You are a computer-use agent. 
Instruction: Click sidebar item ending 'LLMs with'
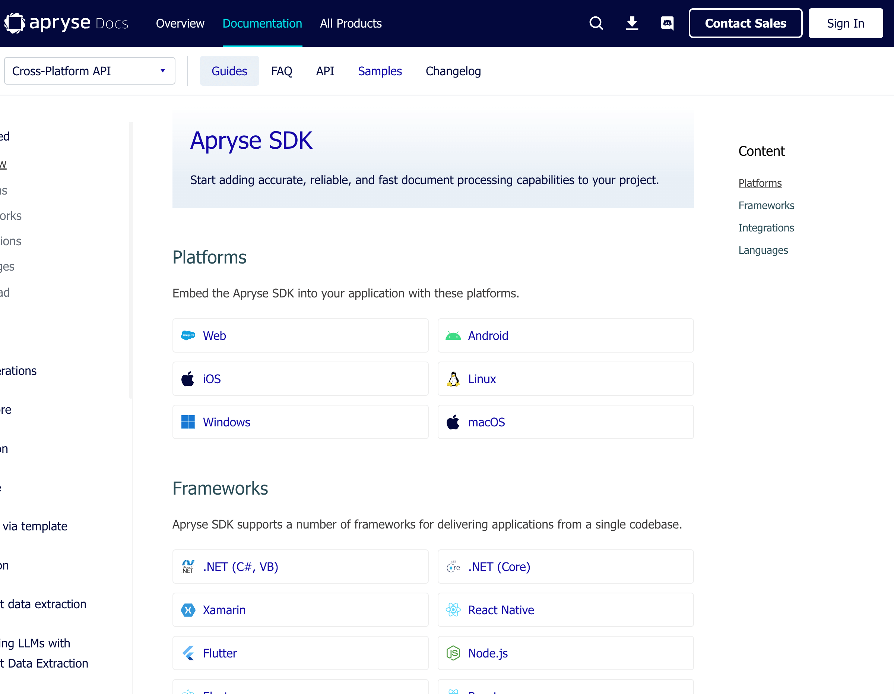coord(35,643)
